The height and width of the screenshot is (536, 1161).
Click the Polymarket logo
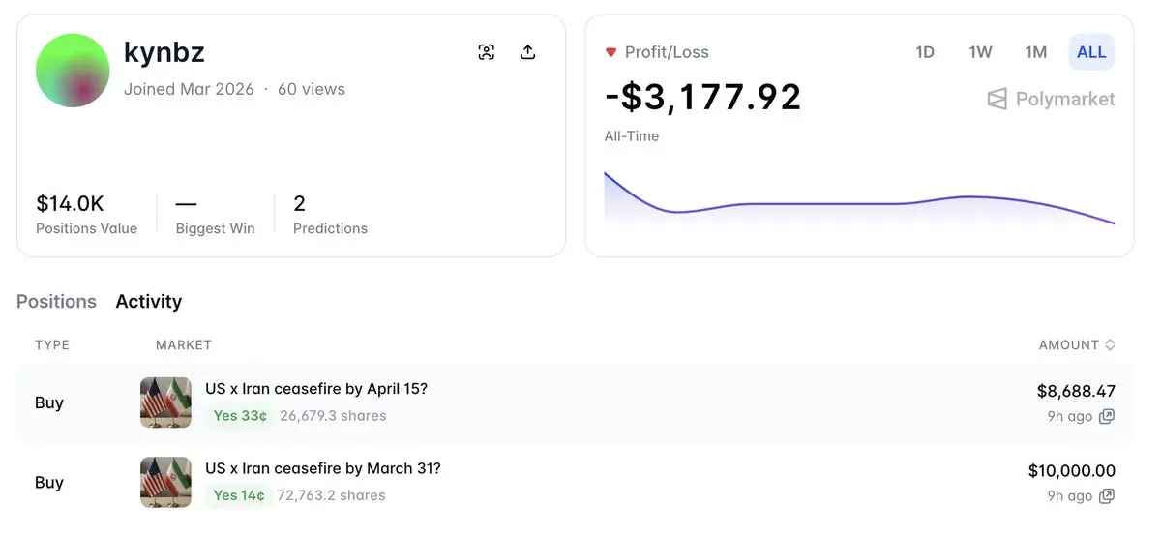click(1051, 99)
